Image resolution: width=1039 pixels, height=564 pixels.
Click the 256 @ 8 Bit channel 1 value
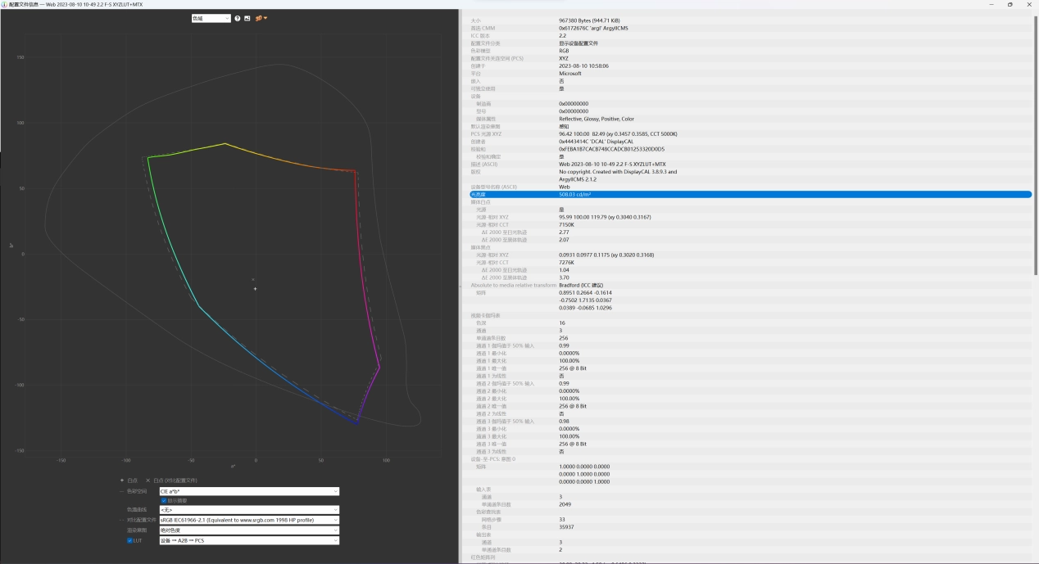point(573,368)
